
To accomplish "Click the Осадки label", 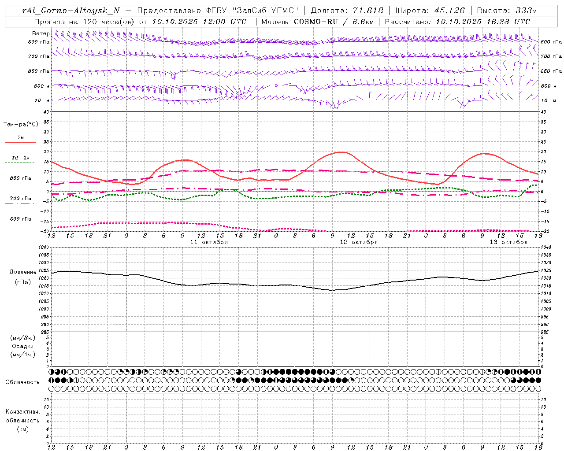I will [23, 346].
